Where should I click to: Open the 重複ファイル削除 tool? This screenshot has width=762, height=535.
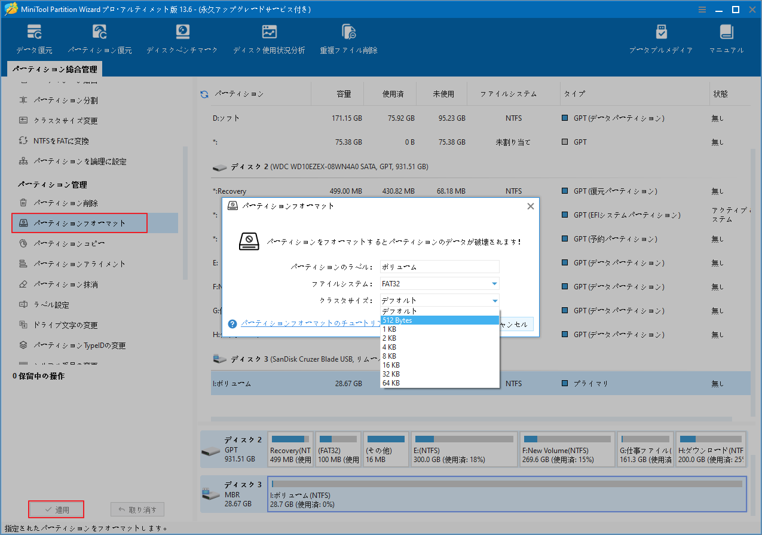coord(348,39)
